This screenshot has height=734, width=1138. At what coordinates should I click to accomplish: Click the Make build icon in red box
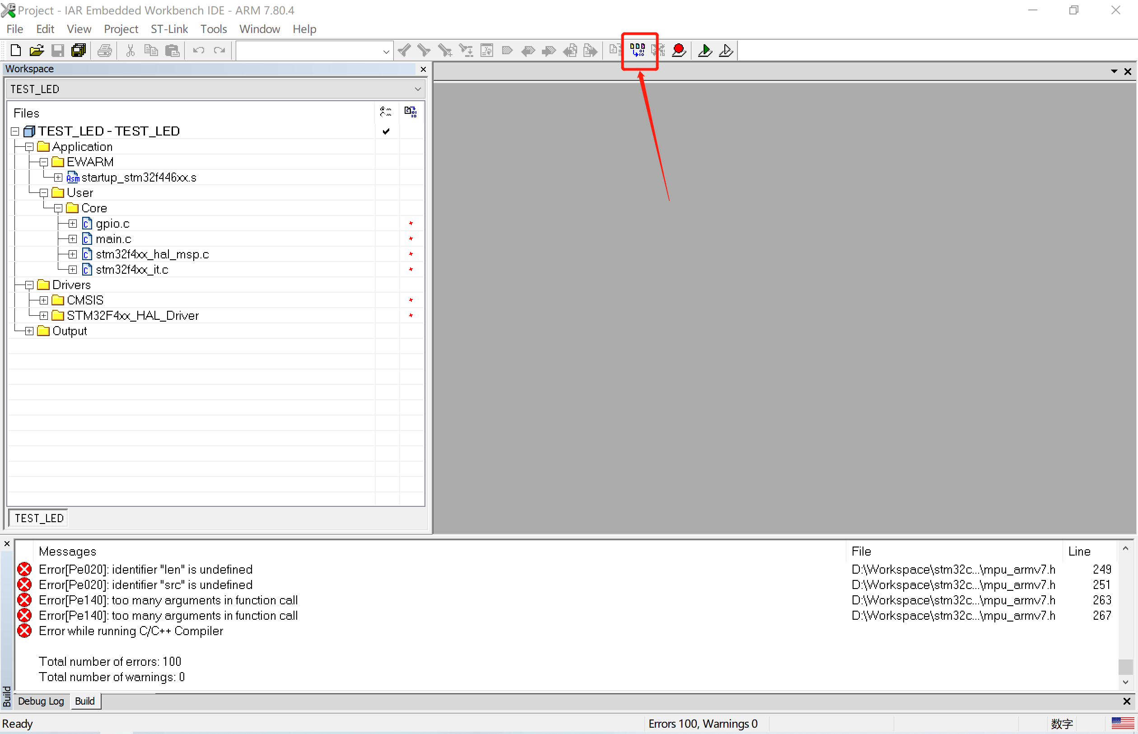[637, 50]
